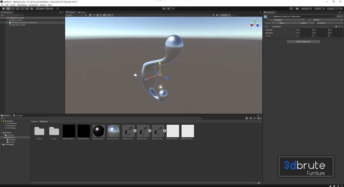
Task: Click the Pause button
Action: [x=169, y=9]
